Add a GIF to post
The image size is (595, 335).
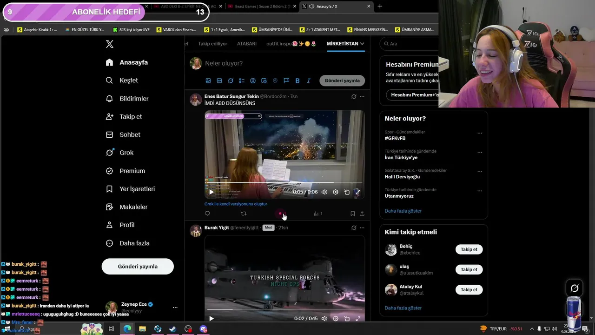(219, 80)
